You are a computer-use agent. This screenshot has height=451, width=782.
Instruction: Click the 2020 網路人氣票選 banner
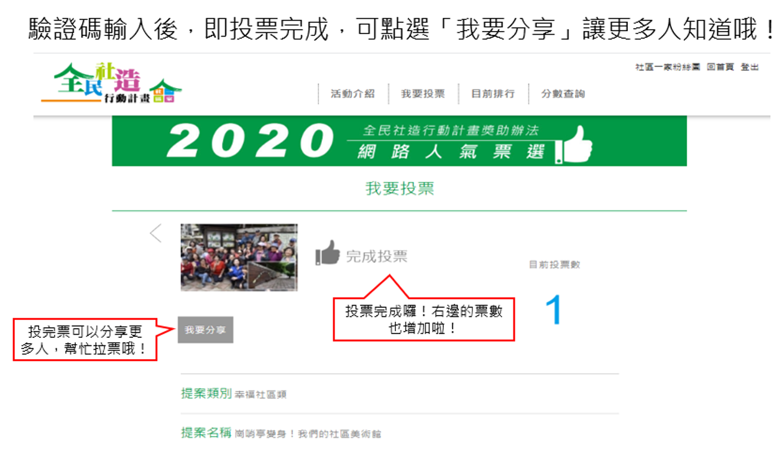(399, 141)
